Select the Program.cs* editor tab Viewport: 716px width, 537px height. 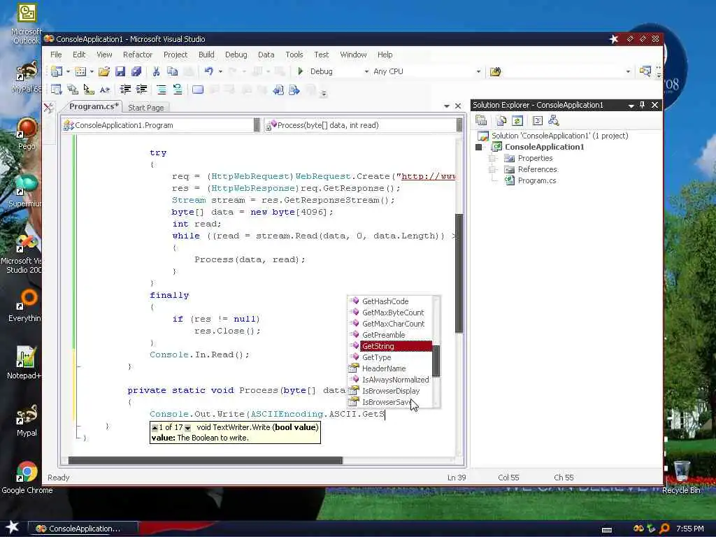pos(93,106)
